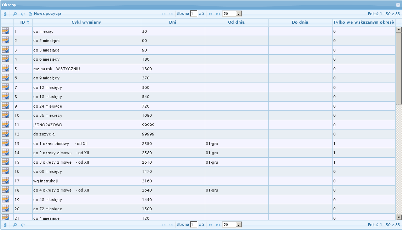This screenshot has height=230, width=403.
Task: Select the 'co 72 miesiące' cell
Action: [x=87, y=209]
